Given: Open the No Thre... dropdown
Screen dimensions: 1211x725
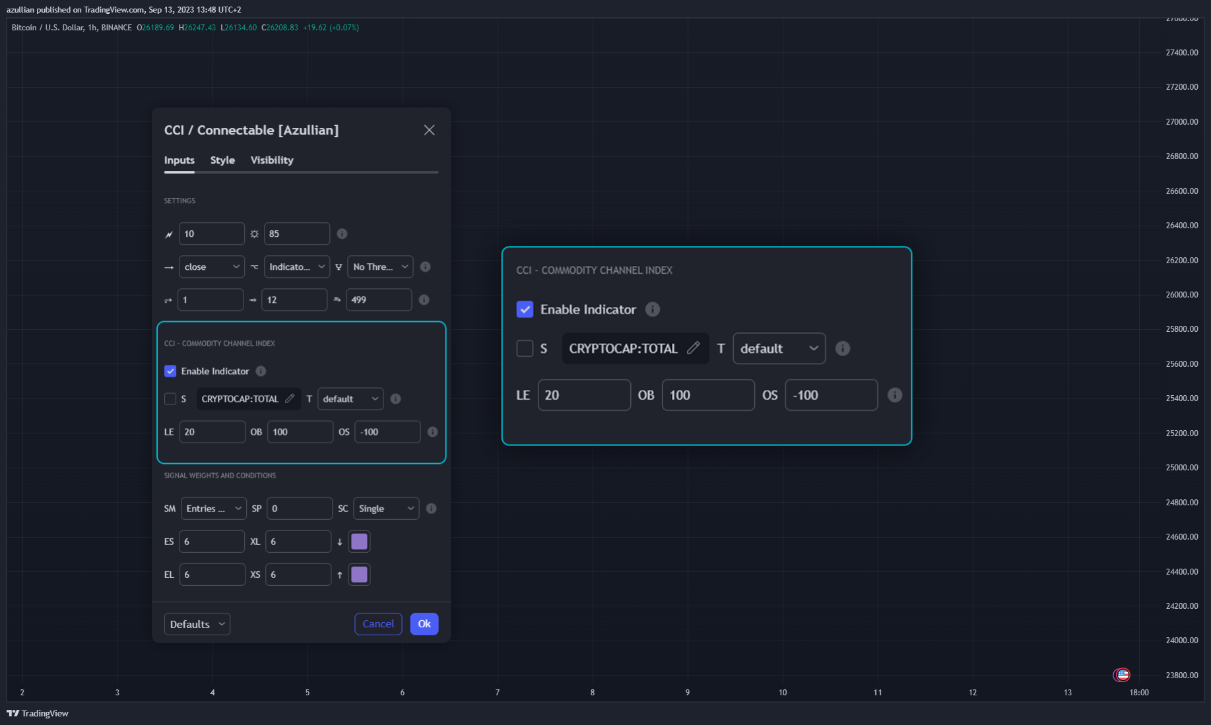Looking at the screenshot, I should (x=380, y=267).
